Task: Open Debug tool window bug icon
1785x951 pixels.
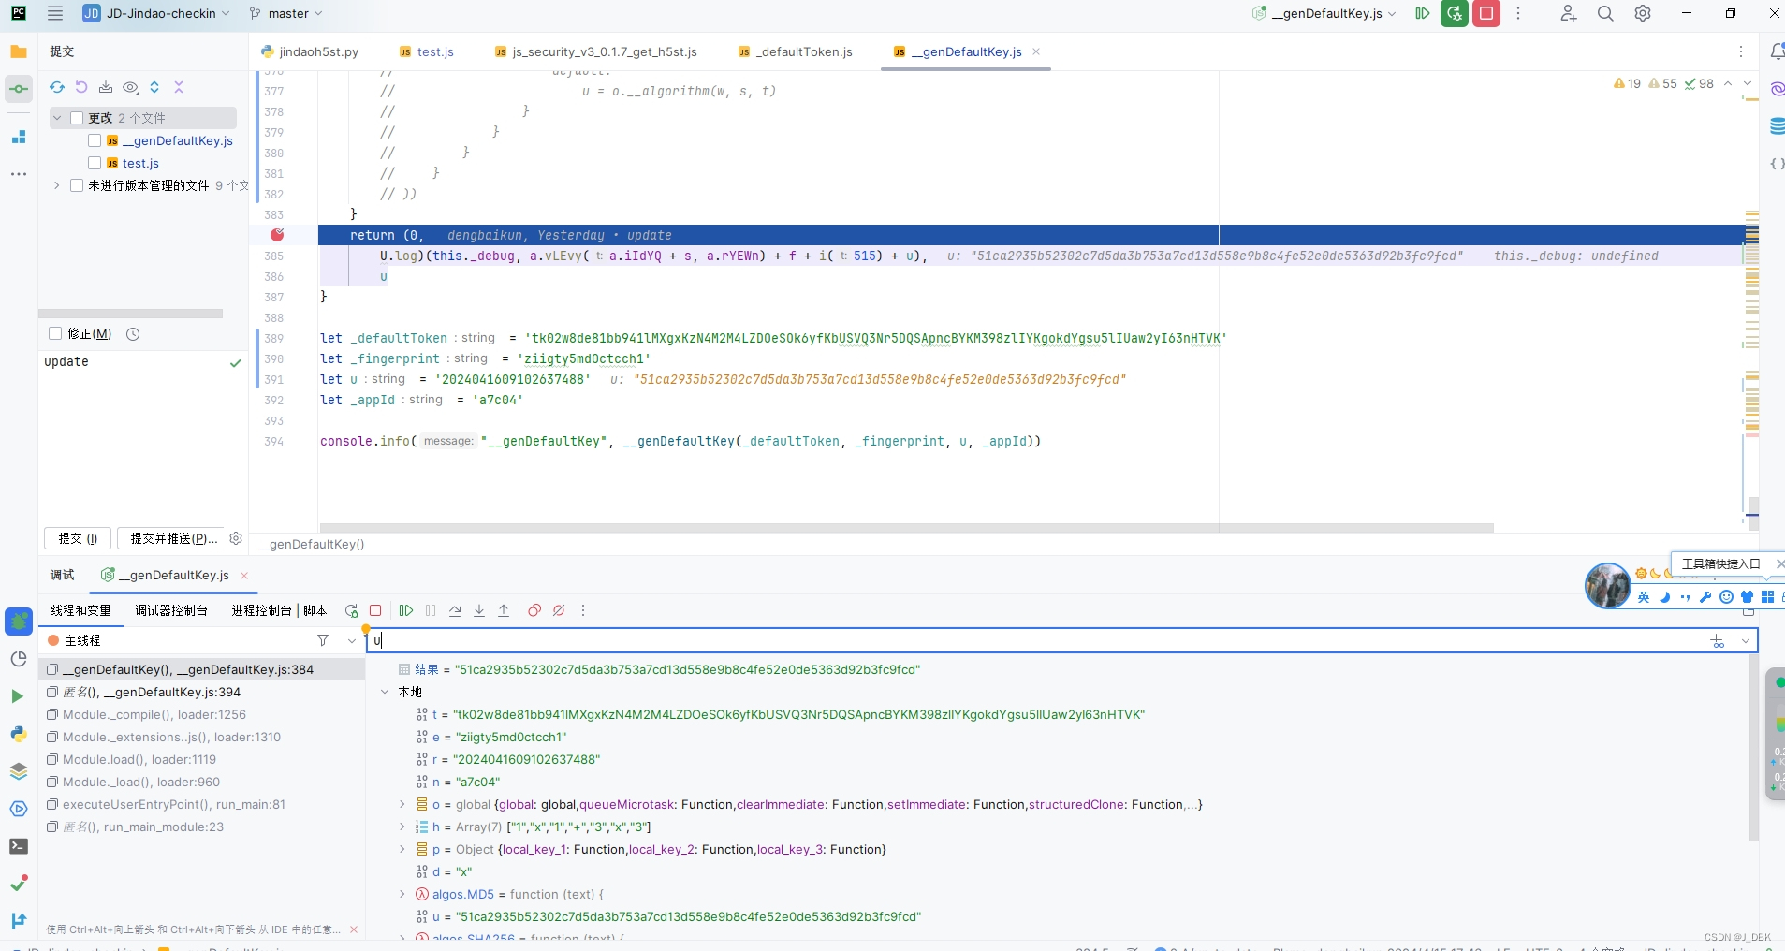Action: tap(19, 621)
